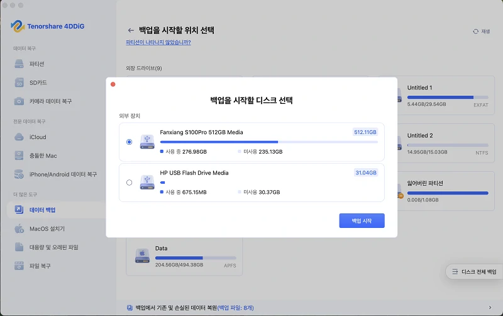Click the 대용량 및 오래된 파일 icon

pyautogui.click(x=19, y=247)
